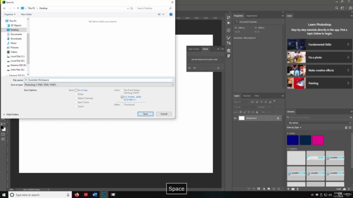Click Photoshop search icon in top bar
Image resolution: width=353 pixels, height=198 pixels.
[x=336, y=8]
